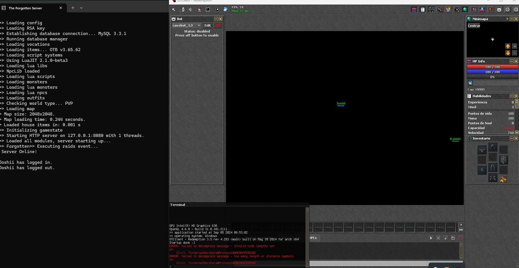Click the red health bar showing 100/100
519x268 pixels.
pyautogui.click(x=492, y=67)
